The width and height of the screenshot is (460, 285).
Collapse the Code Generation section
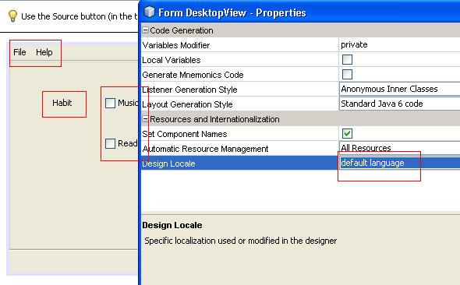[x=145, y=30]
